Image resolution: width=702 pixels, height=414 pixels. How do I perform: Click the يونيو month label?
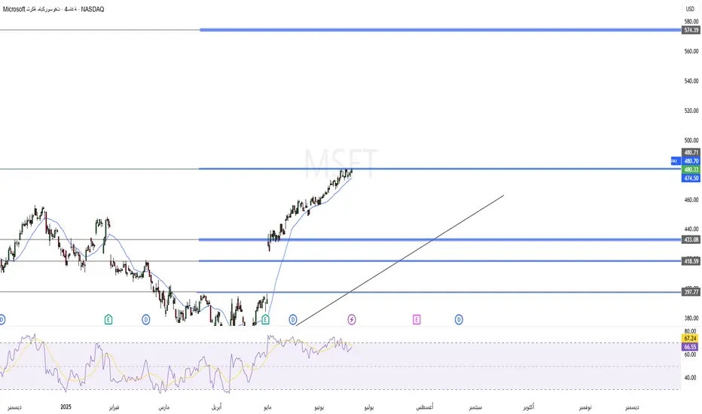point(319,407)
